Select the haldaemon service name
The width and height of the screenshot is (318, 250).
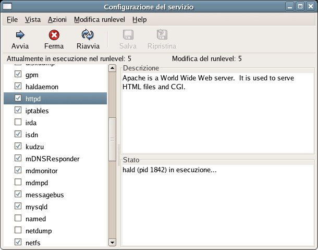pyautogui.click(x=42, y=87)
